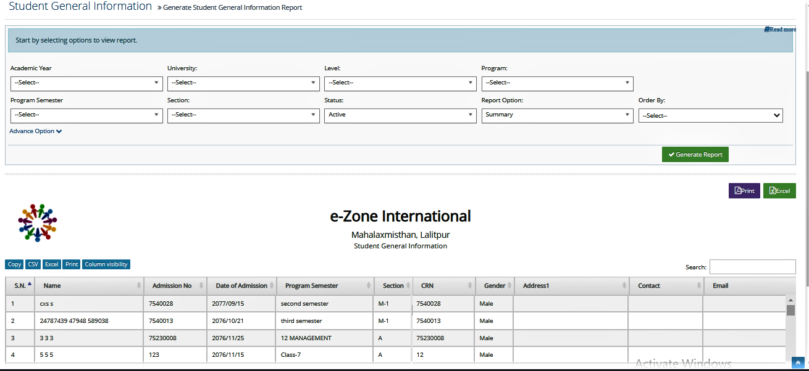Open the Academic Year dropdown
The image size is (809, 371).
(86, 83)
